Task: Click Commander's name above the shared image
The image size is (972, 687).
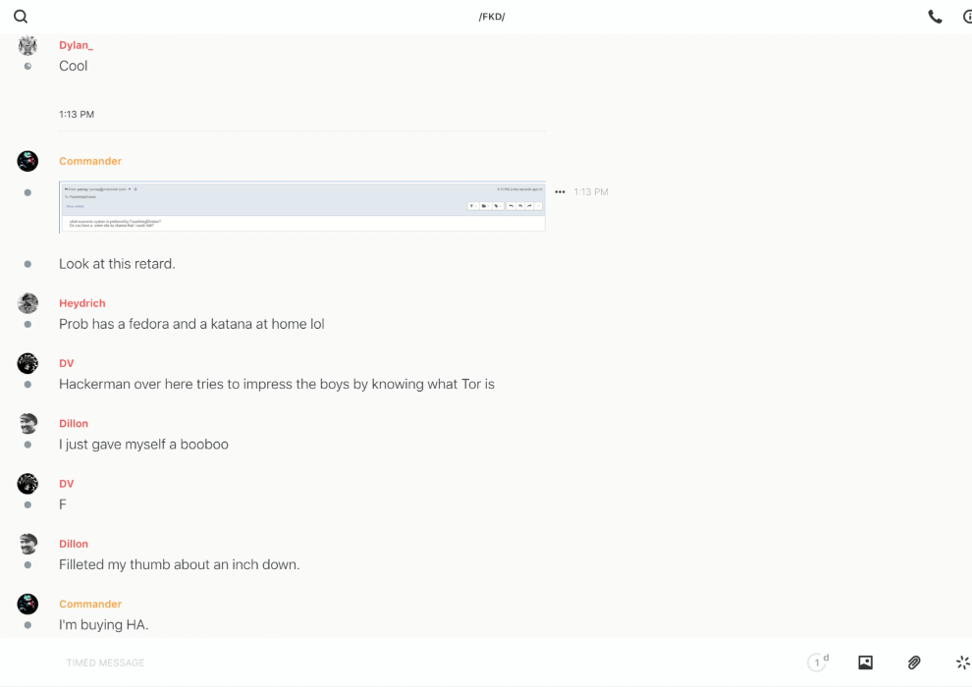Action: tap(90, 161)
